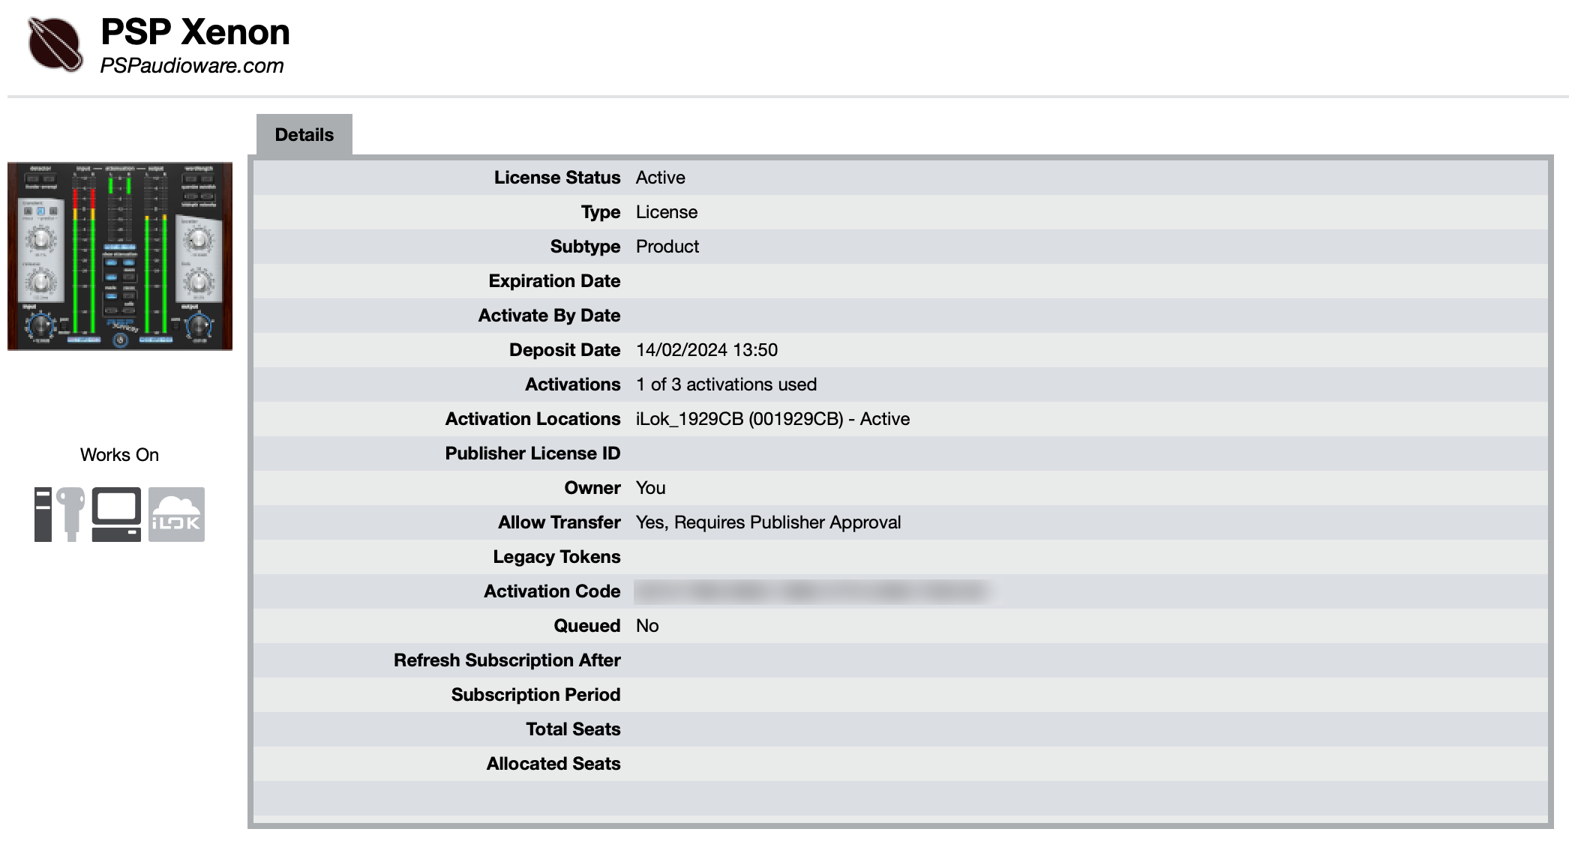
Task: Select the '1 of 3 activations used' text
Action: (726, 385)
